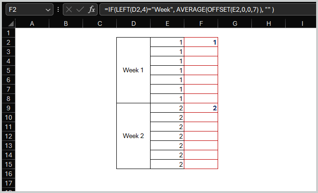Select column F header
Screen dimensions: 318x193
201,23
